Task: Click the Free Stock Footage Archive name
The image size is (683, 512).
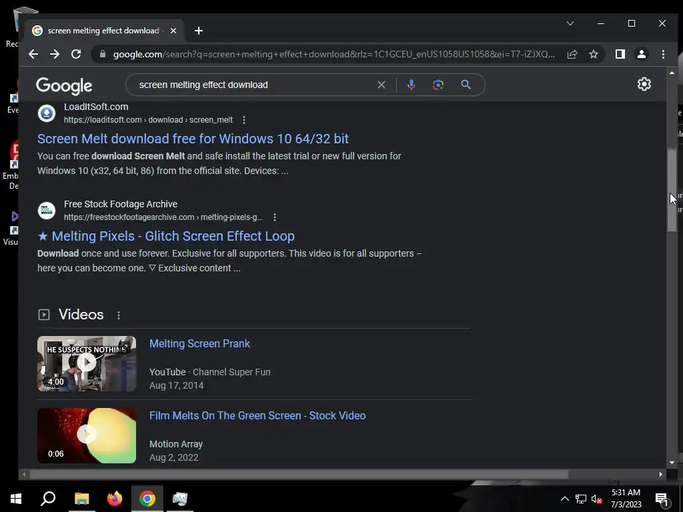Action: (121, 204)
